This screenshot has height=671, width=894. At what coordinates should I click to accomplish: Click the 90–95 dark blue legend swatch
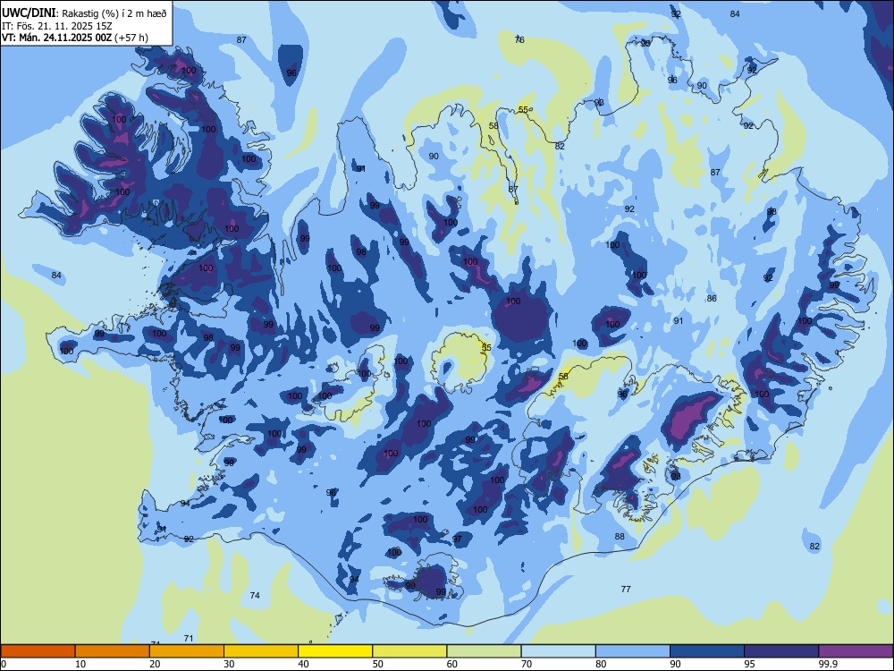(x=707, y=651)
